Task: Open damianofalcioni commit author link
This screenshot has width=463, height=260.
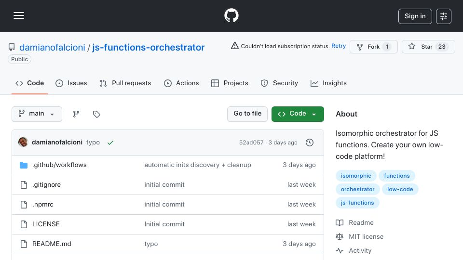Action: [x=57, y=143]
